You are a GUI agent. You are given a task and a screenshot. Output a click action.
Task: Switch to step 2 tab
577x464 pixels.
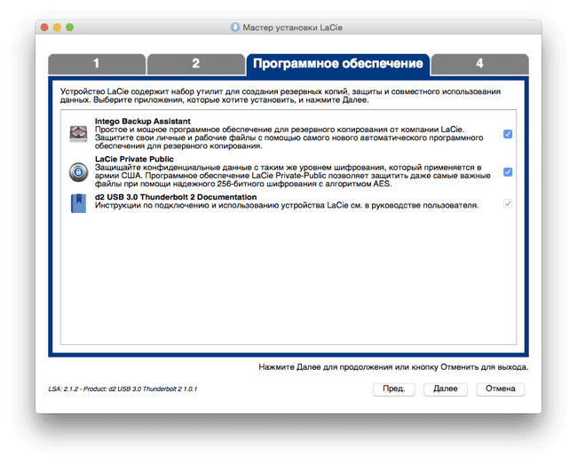tap(196, 65)
